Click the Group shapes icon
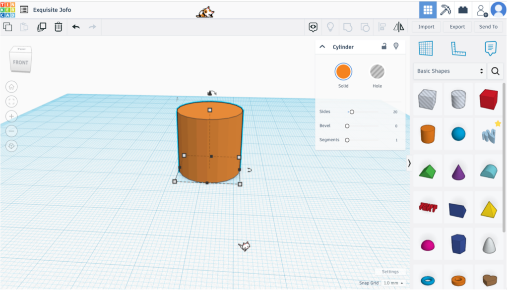 pos(348,27)
